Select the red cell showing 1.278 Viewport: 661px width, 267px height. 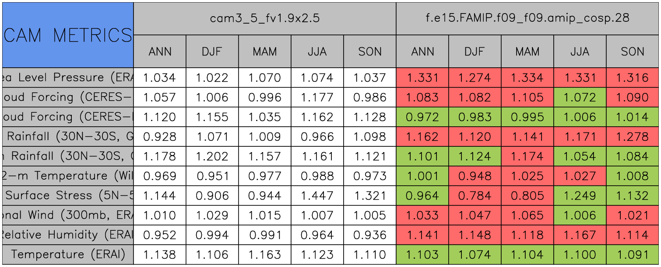[x=632, y=137]
